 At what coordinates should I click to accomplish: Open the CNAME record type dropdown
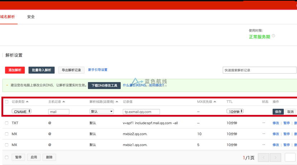pos(22,112)
